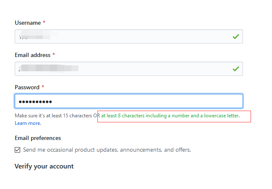The height and width of the screenshot is (189, 272).
Task: Focus the Username input field
Action: tap(126, 36)
